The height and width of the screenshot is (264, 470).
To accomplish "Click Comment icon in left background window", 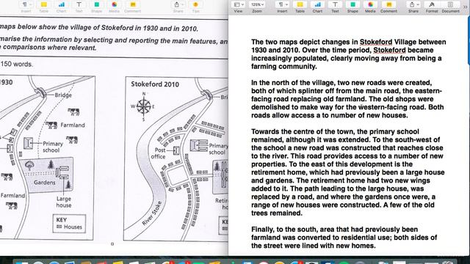I will coord(132,7).
